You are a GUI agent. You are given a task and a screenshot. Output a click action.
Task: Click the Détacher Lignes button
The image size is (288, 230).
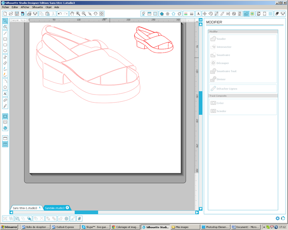pos(243,89)
